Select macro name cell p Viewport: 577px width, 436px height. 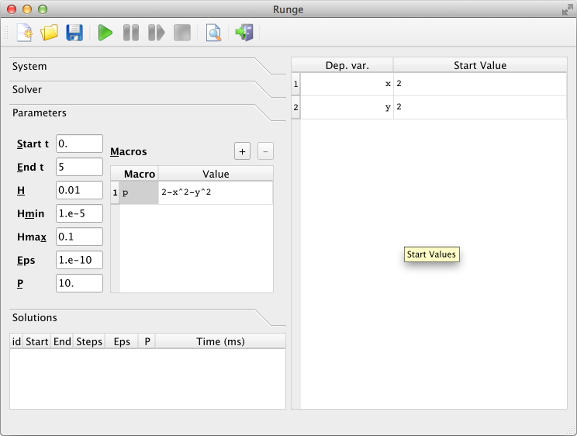pyautogui.click(x=139, y=192)
